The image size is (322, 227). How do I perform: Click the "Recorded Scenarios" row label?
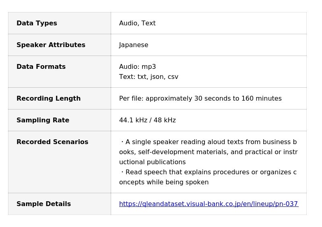click(52, 142)
